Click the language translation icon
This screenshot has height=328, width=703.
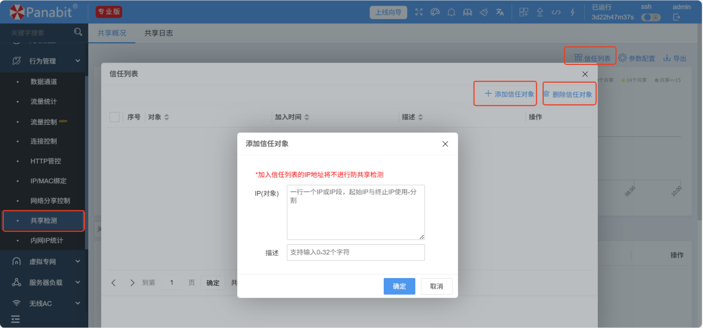(500, 12)
